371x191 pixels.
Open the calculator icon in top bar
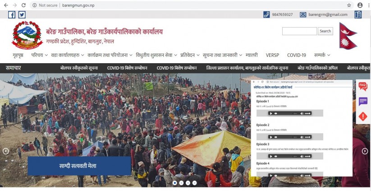[x=358, y=14]
